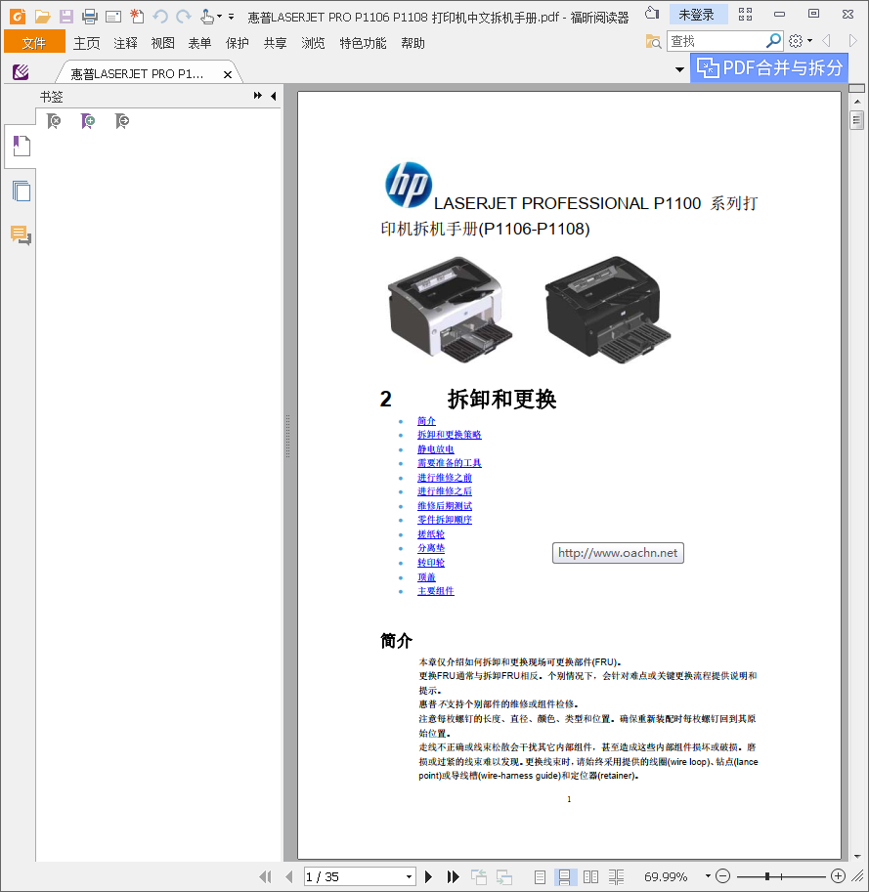Image resolution: width=869 pixels, height=892 pixels.
Task: Jump to the first page
Action: coord(265,876)
